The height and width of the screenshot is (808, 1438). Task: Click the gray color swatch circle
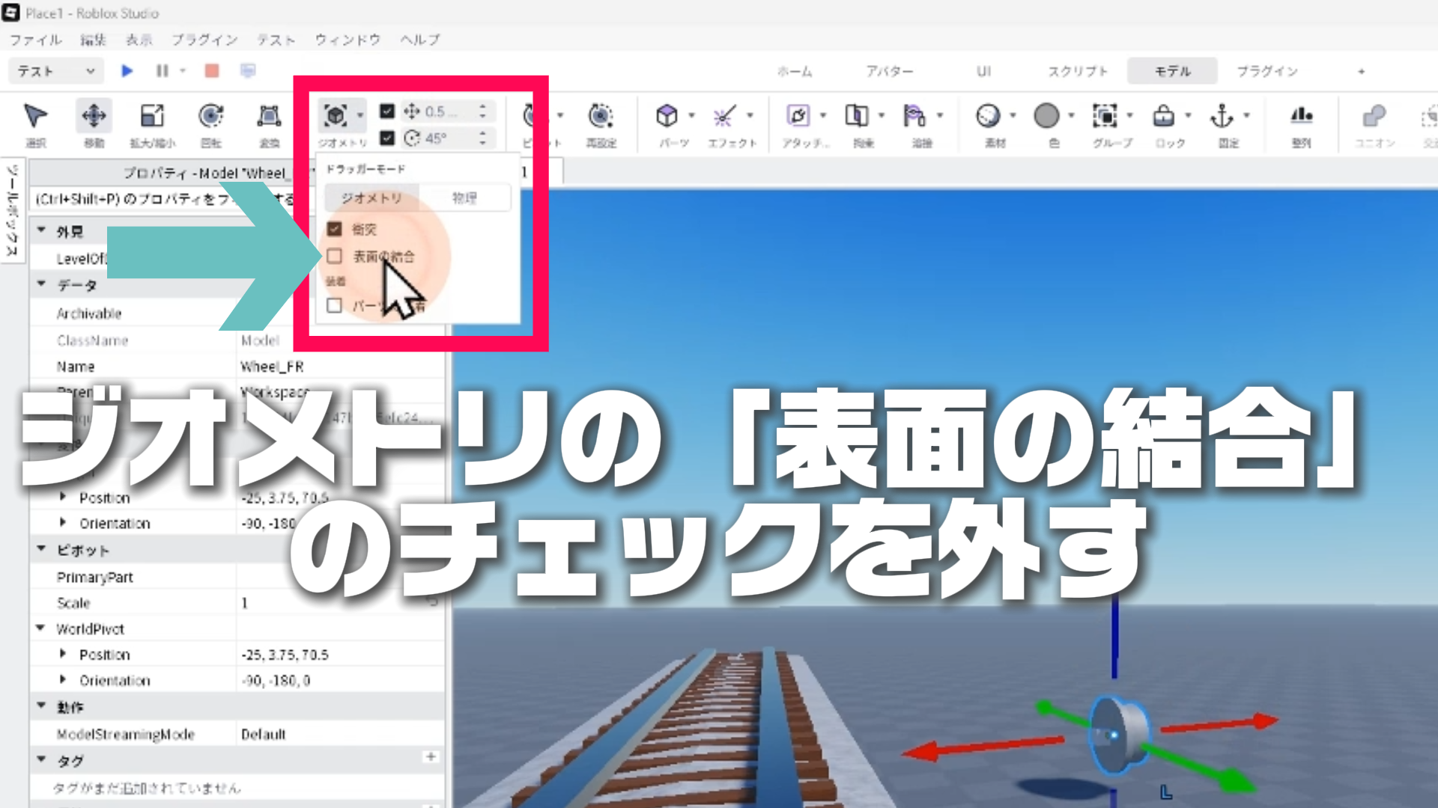pyautogui.click(x=1046, y=116)
